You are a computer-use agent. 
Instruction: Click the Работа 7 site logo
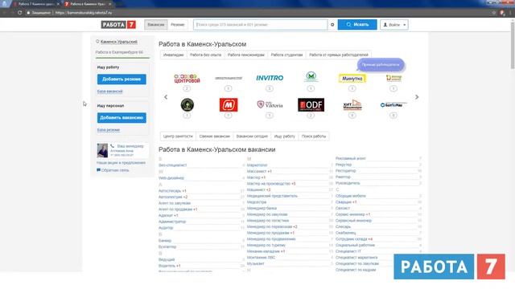tap(118, 25)
